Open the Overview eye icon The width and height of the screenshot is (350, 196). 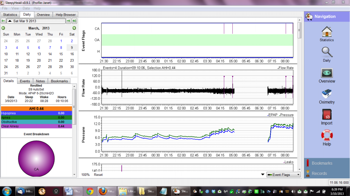pos(326,73)
